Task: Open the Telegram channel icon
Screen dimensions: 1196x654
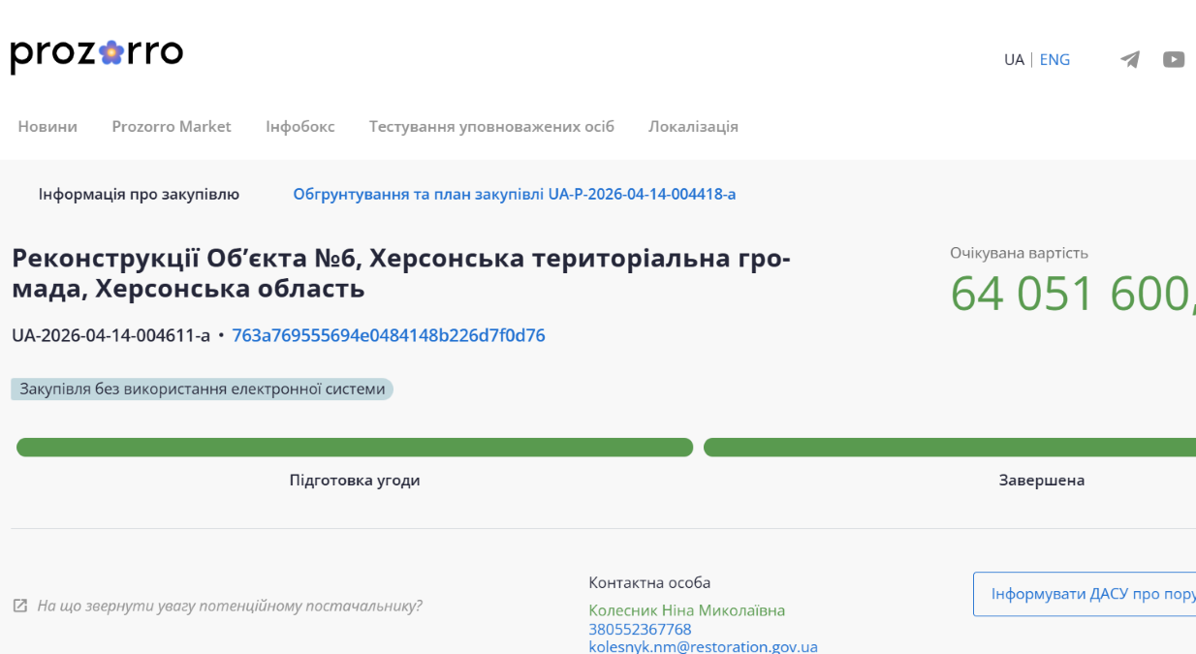Action: click(1129, 60)
